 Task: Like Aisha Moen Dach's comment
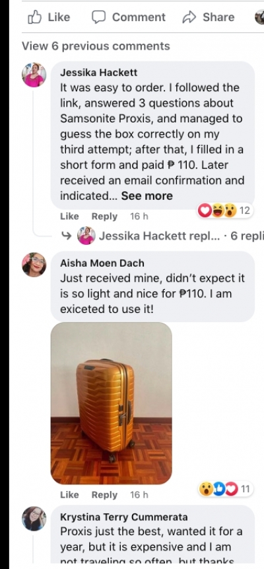click(x=69, y=495)
